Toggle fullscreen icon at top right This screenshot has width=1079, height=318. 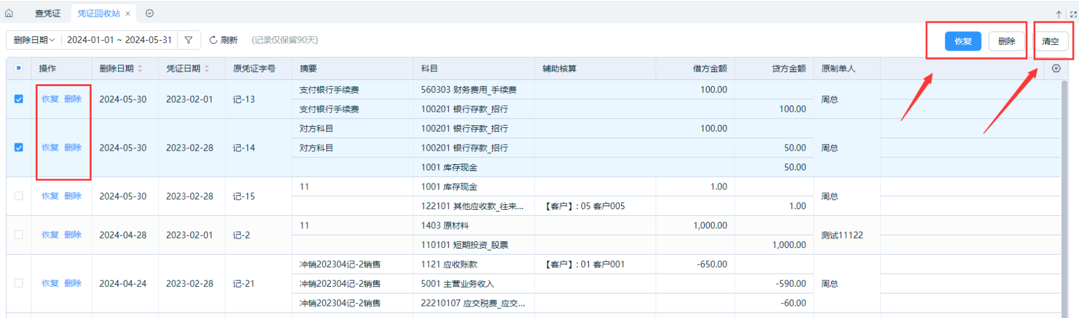(x=1073, y=14)
